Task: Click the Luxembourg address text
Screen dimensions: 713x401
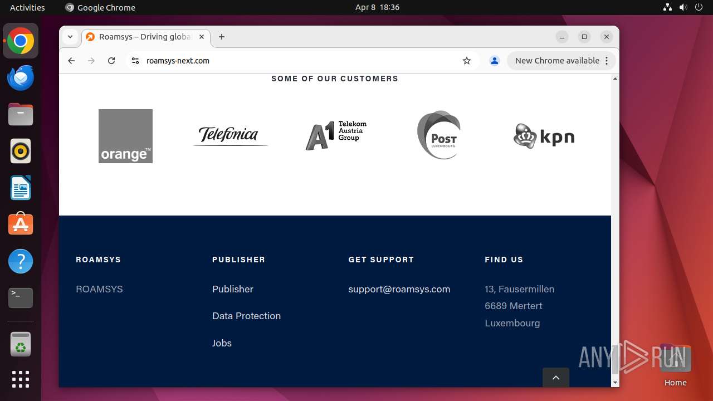Action: [x=512, y=323]
